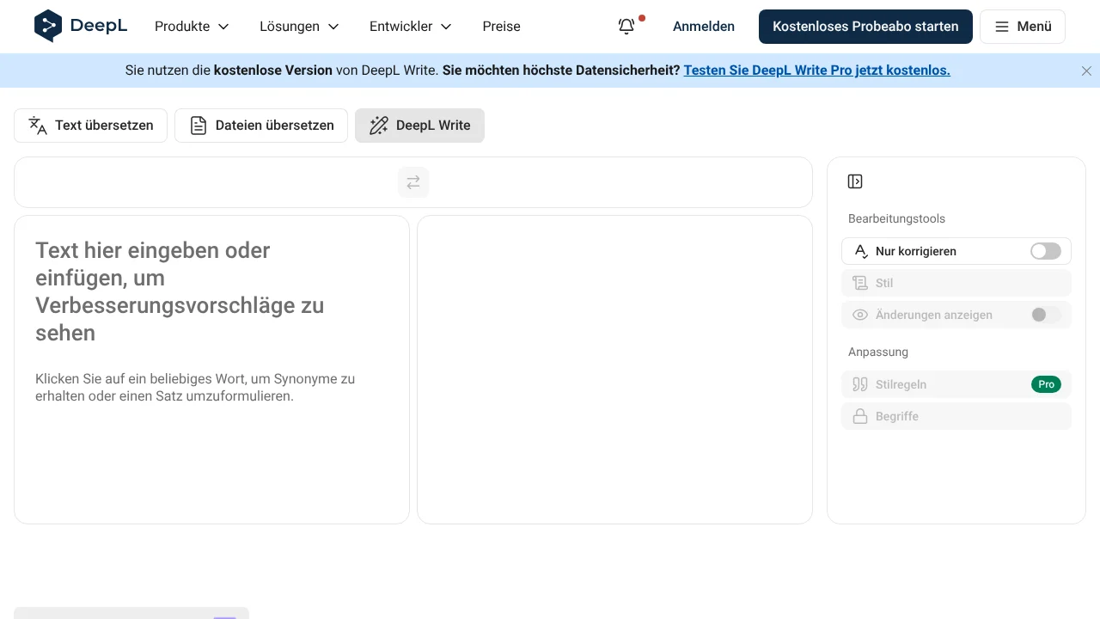Click the text input area placeholder

pos(211,370)
